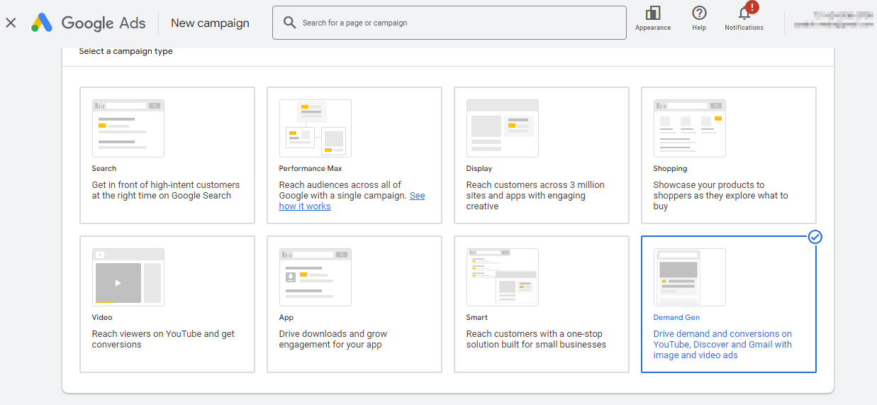Click the blurred account name area
Viewport: 877px width, 405px height.
(832, 19)
